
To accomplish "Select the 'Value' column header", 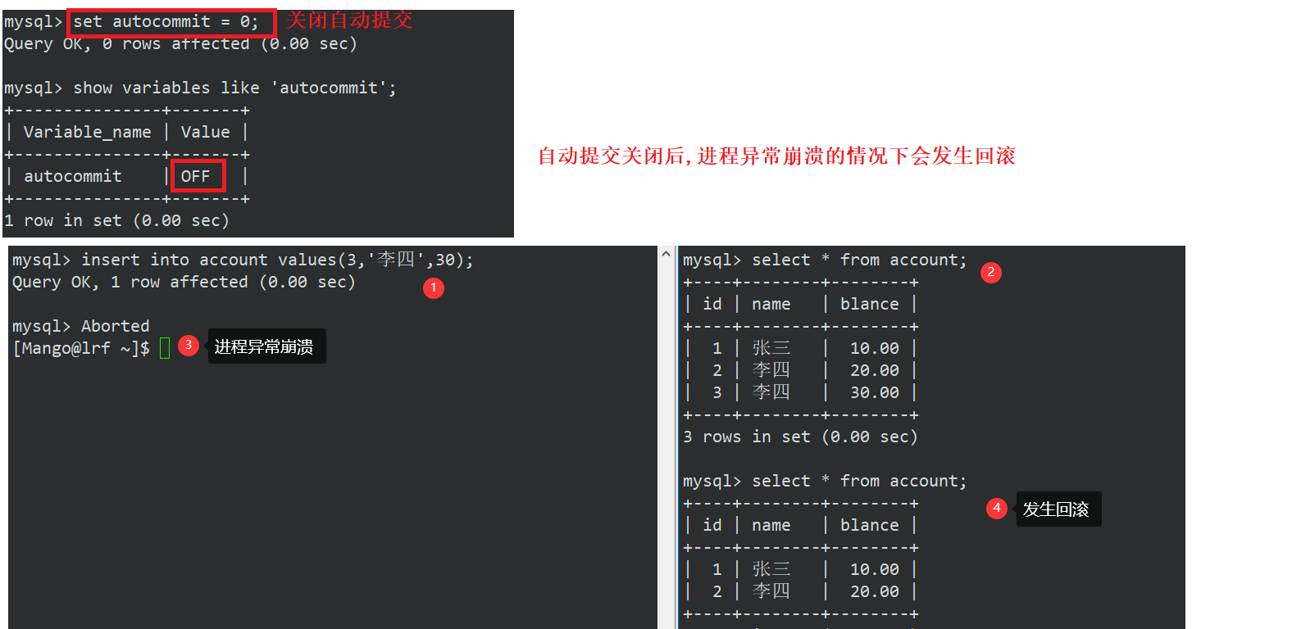I will click(205, 133).
